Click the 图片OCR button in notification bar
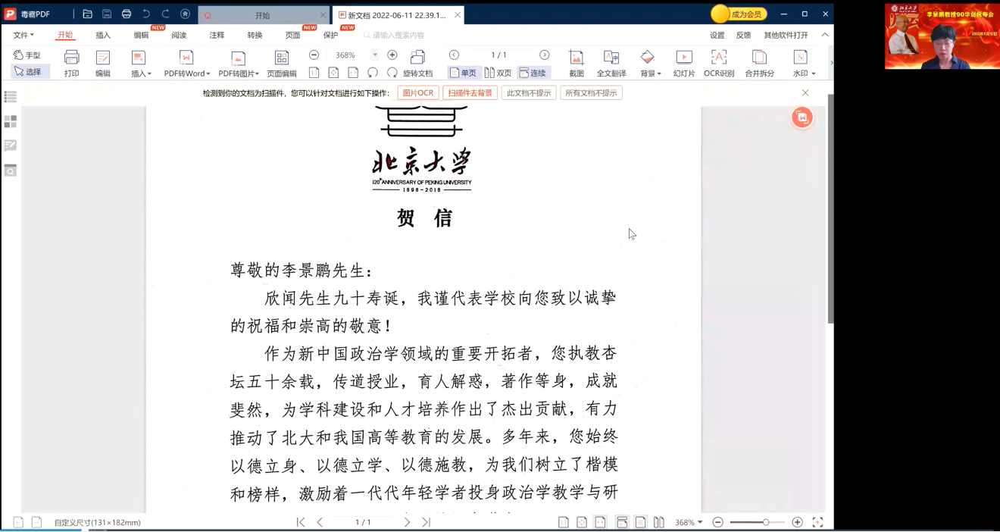Image resolution: width=1000 pixels, height=532 pixels. point(417,92)
